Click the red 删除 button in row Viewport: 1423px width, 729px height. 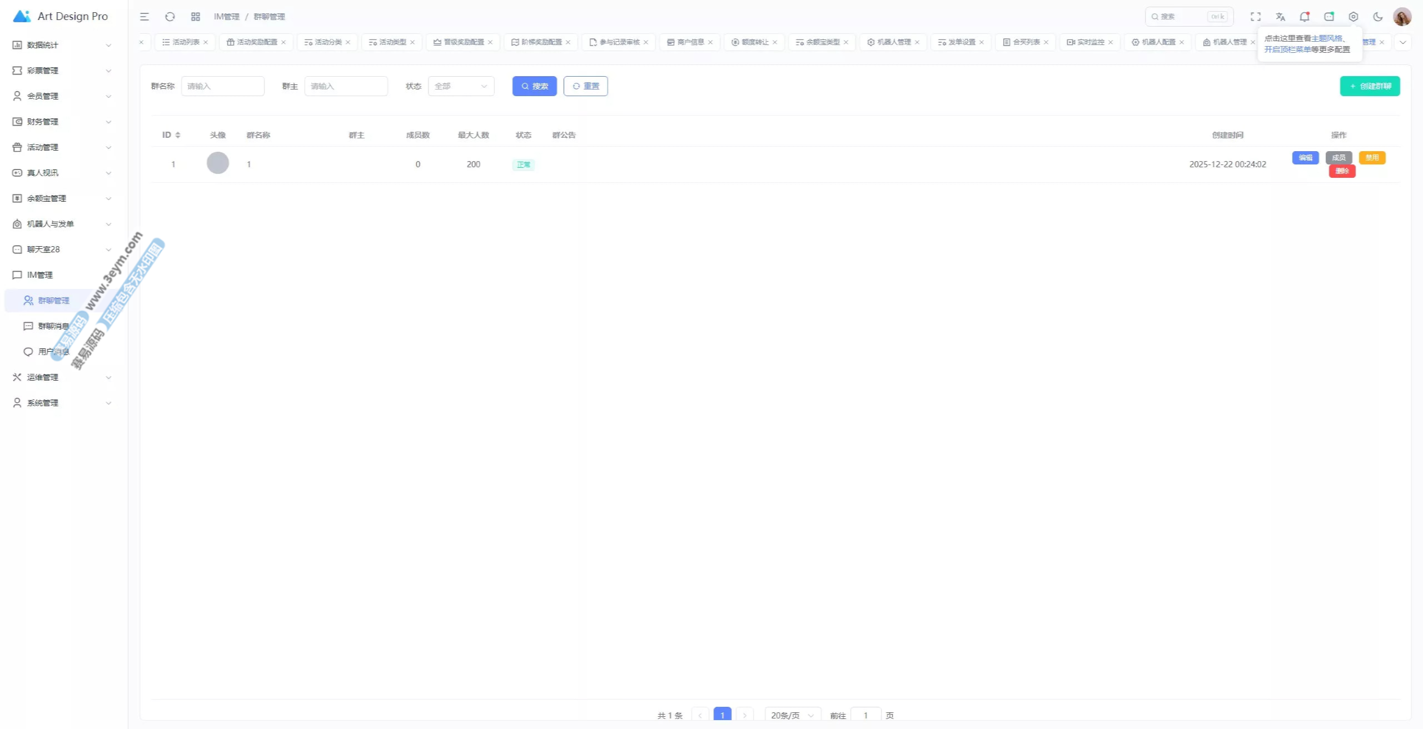click(x=1342, y=171)
